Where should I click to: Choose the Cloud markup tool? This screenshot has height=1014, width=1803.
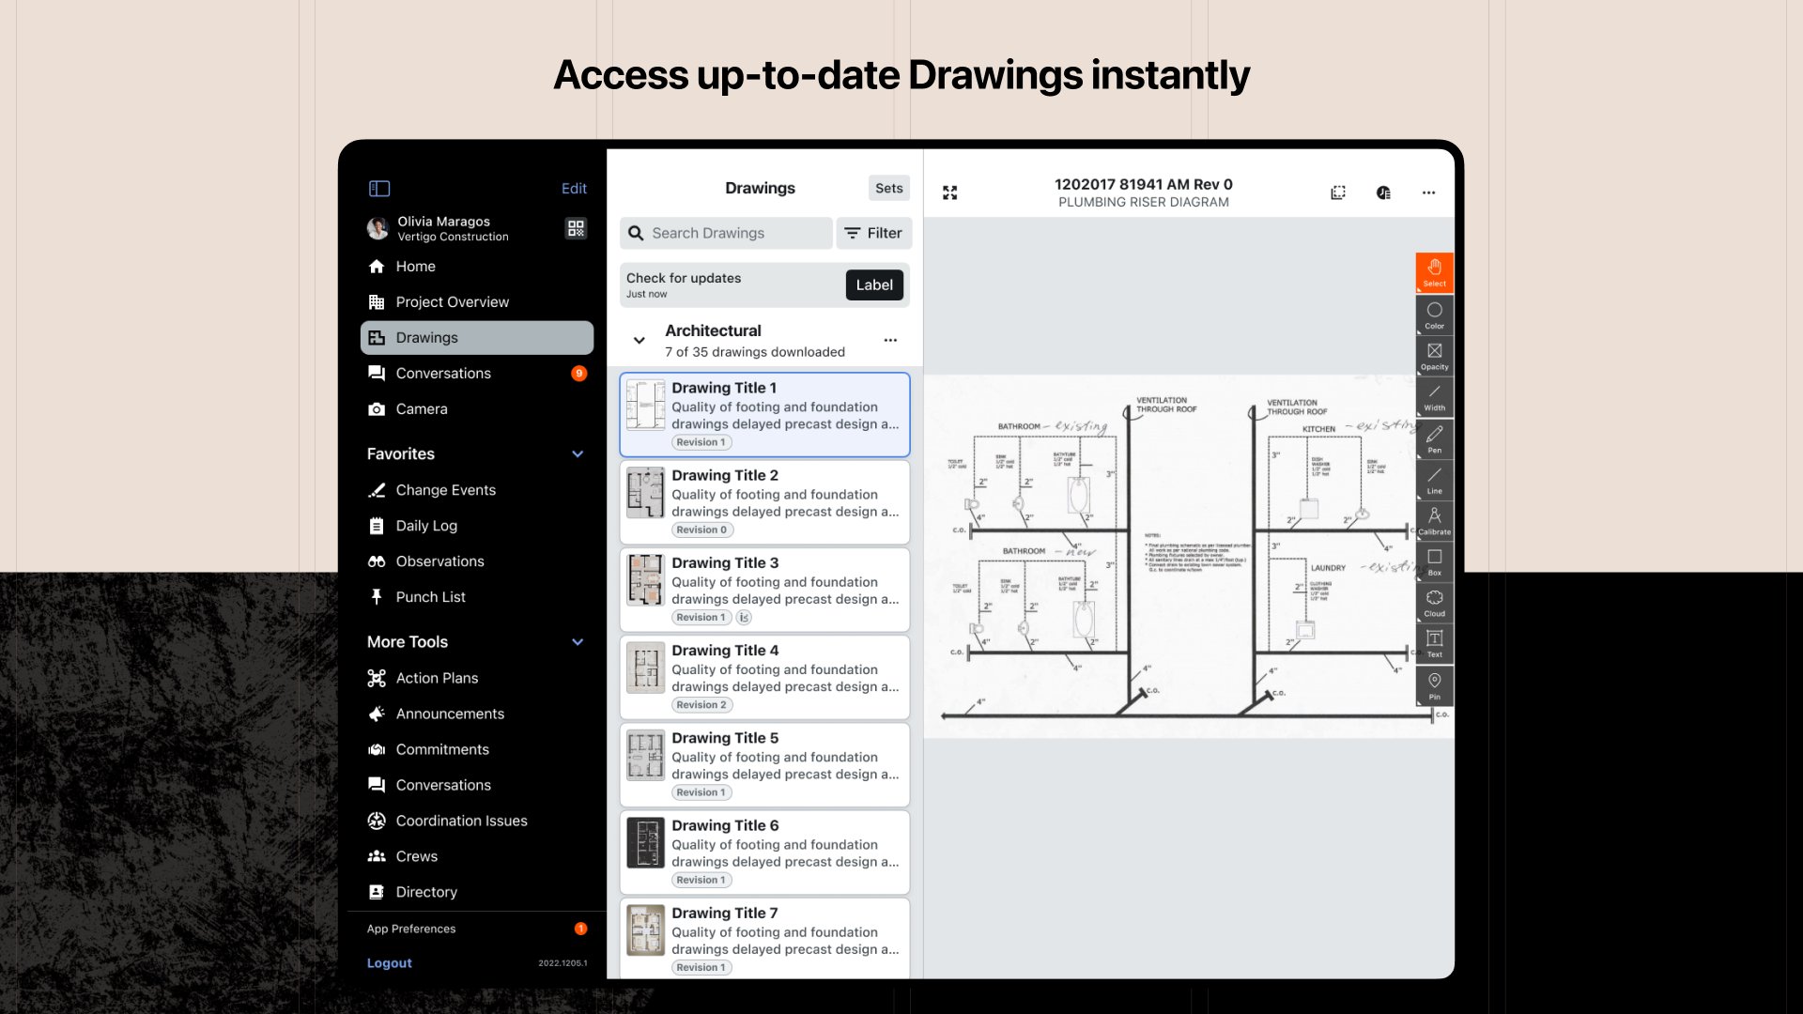point(1434,602)
